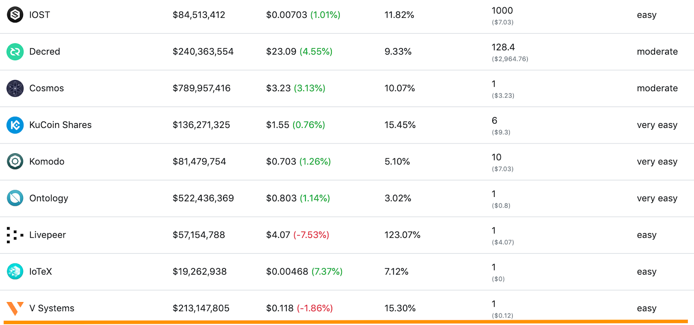
Task: Open the Komodo asset name
Action: 47,161
